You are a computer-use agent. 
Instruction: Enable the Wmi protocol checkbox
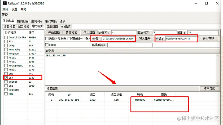point(6,94)
